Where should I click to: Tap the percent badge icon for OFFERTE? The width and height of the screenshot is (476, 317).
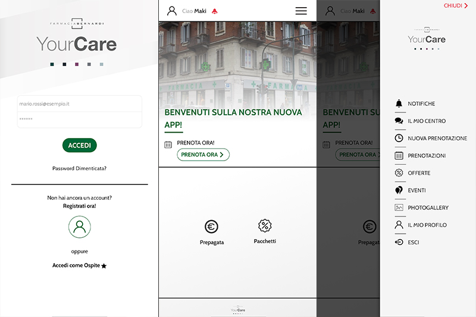pos(399,172)
